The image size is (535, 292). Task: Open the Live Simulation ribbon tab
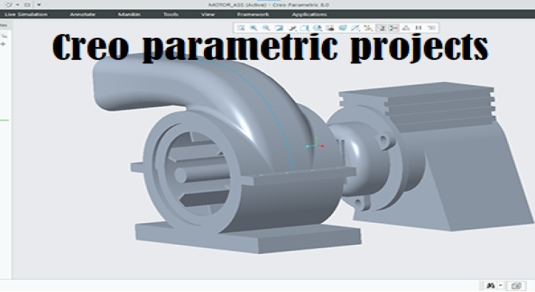26,14
